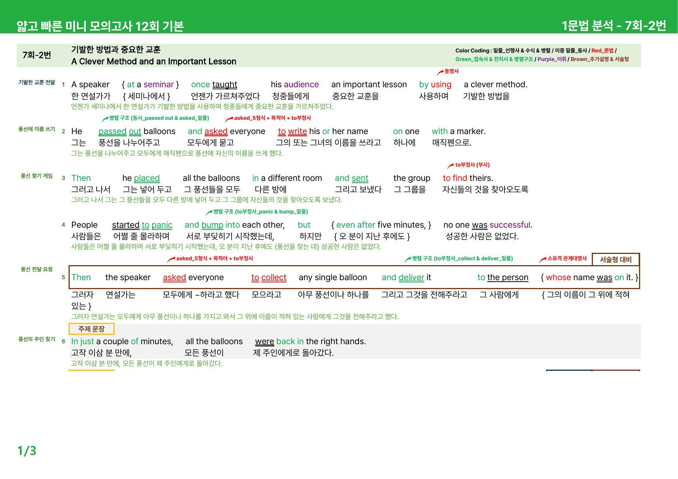Click the annotation '병렬 구조 (to부정사_collect & deliver_밑줄)'
Image resolution: width=678 pixels, height=479 pixels.
tap(462, 258)
